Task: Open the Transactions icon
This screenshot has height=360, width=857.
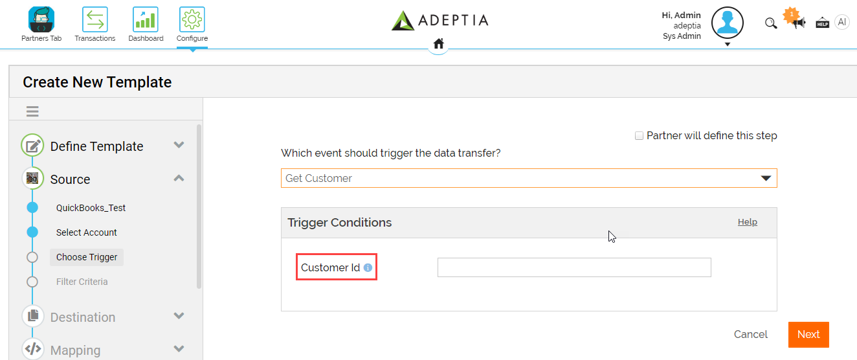Action: pyautogui.click(x=95, y=19)
